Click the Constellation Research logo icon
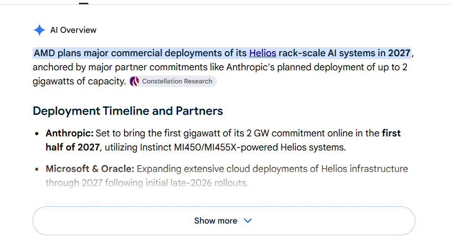This screenshot has height=247, width=451. pyautogui.click(x=134, y=82)
